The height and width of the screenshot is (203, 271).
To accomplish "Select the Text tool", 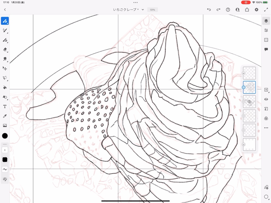I will click(x=5, y=107).
